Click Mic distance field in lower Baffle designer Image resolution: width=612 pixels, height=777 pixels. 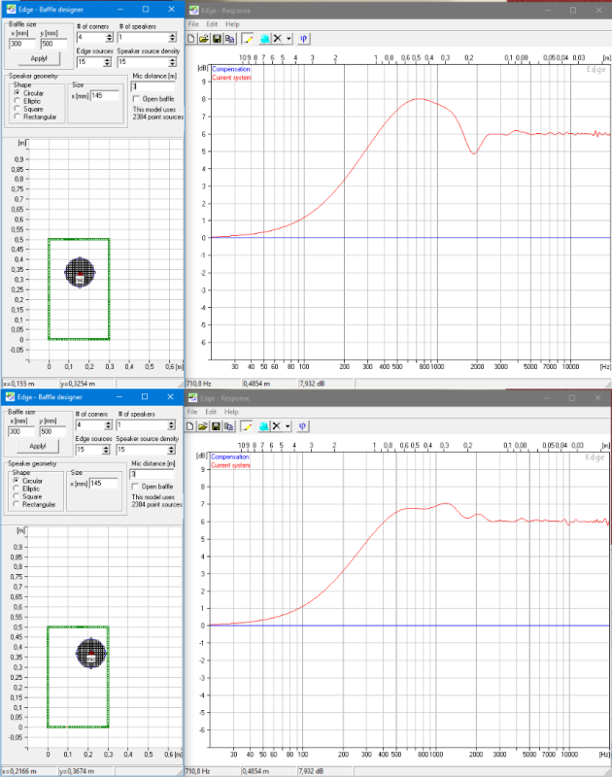152,474
